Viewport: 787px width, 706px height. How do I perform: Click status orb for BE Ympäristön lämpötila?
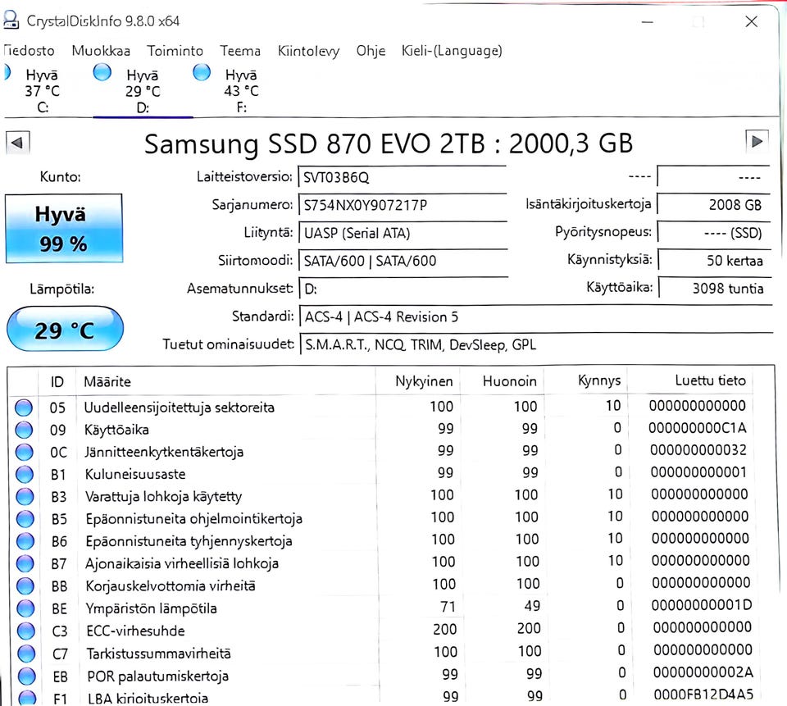pyautogui.click(x=25, y=608)
